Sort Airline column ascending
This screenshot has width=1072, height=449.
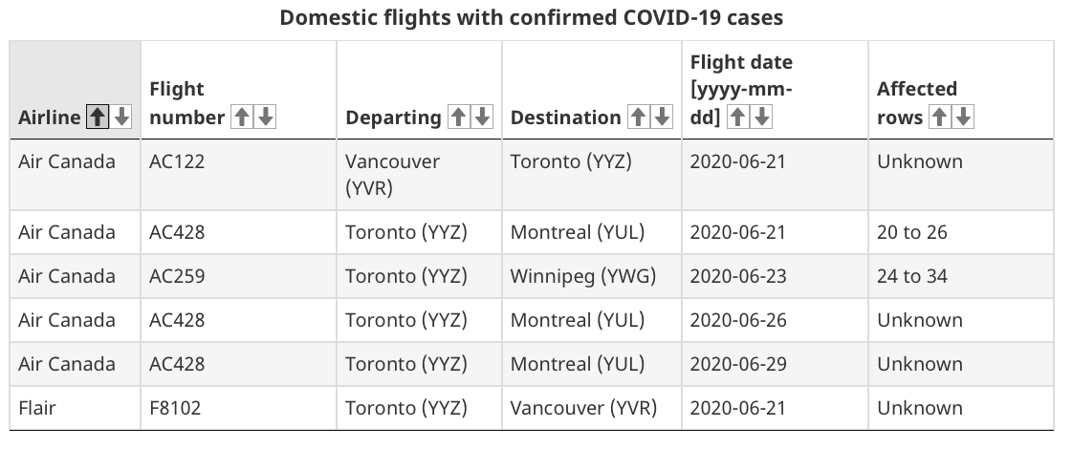(98, 117)
